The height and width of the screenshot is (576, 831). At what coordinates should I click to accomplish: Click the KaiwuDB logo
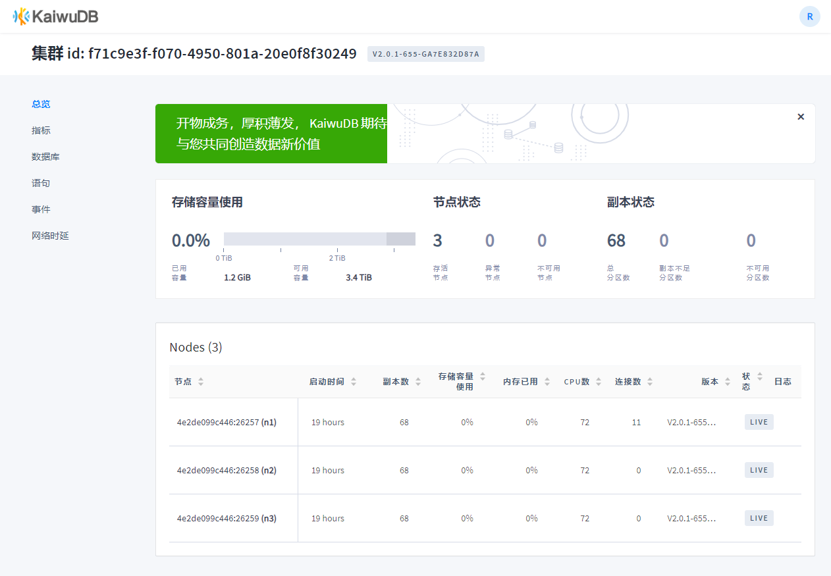(x=55, y=16)
